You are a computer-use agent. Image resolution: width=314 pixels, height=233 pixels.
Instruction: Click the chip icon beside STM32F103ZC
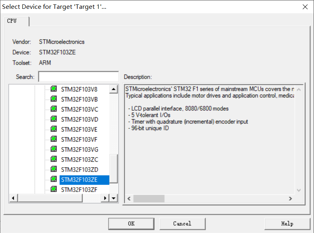coord(53,159)
